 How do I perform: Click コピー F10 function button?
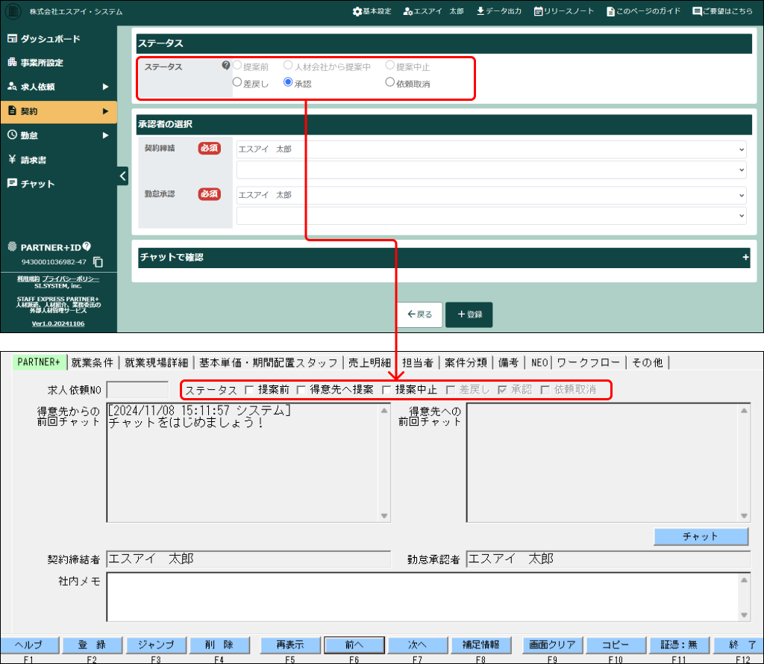pyautogui.click(x=616, y=645)
